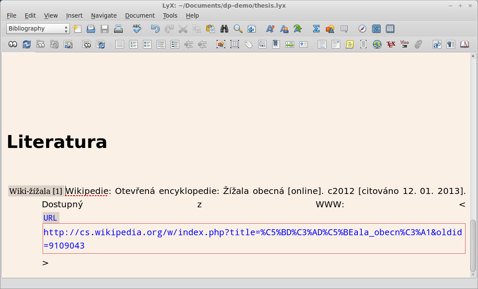Insert a margin note

(x=335, y=44)
